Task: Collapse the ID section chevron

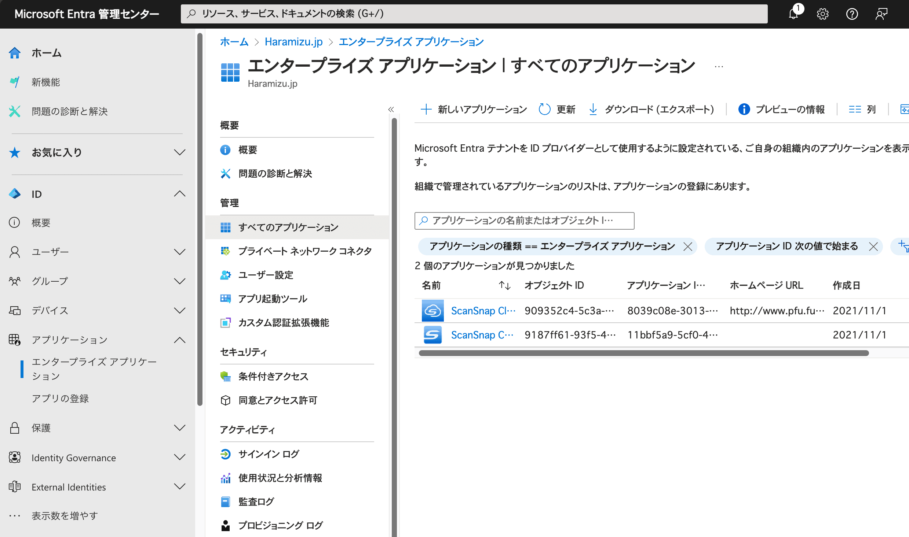Action: tap(179, 194)
